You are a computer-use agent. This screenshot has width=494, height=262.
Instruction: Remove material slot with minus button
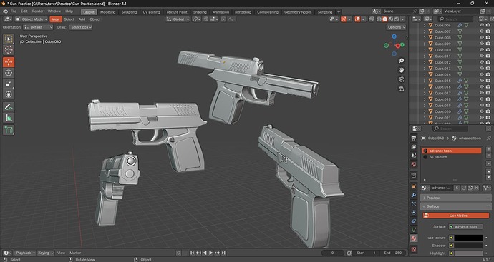(x=488, y=155)
